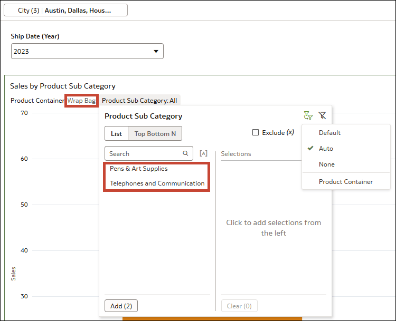Click the remove filter icon
The width and height of the screenshot is (396, 321).
coord(322,115)
